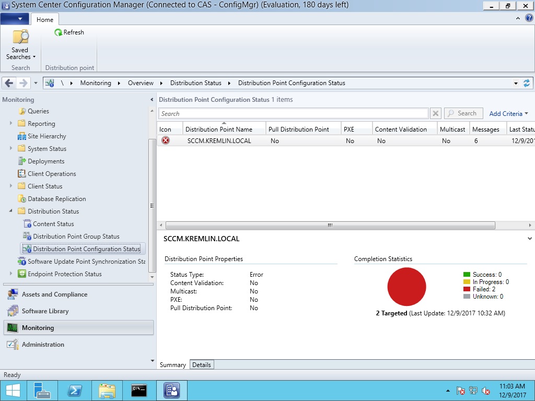The width and height of the screenshot is (535, 401).
Task: Click the Monitoring breadcrumb segment
Action: (x=96, y=83)
